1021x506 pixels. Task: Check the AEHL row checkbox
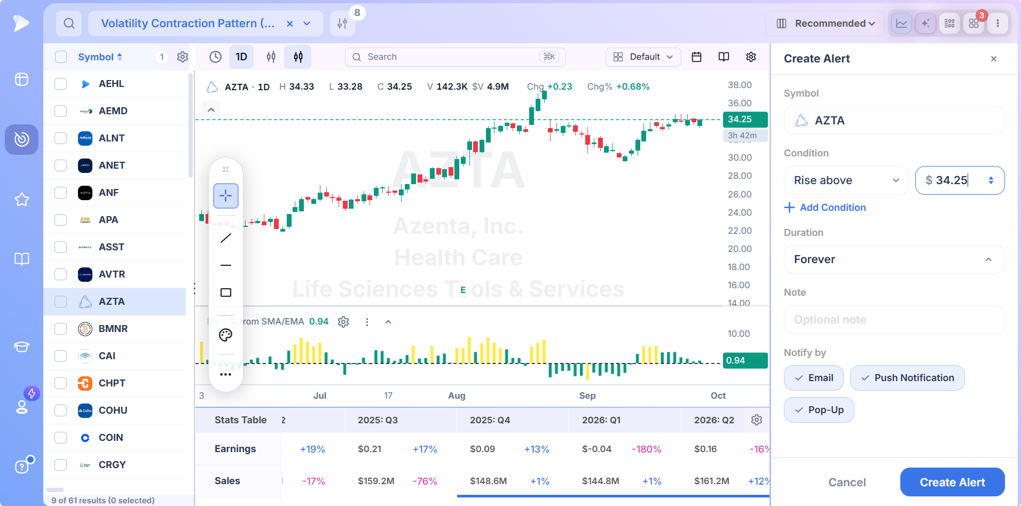click(x=61, y=84)
